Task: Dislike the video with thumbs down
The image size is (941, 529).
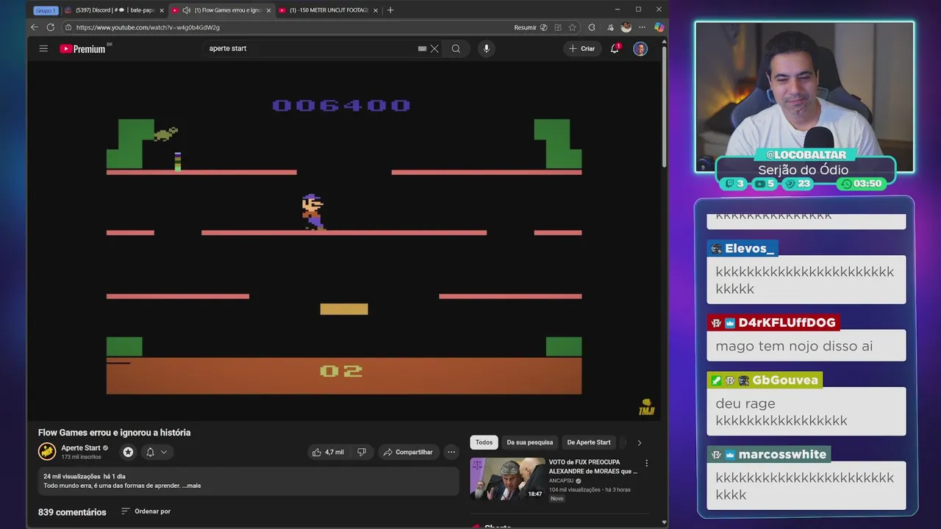Action: [361, 452]
